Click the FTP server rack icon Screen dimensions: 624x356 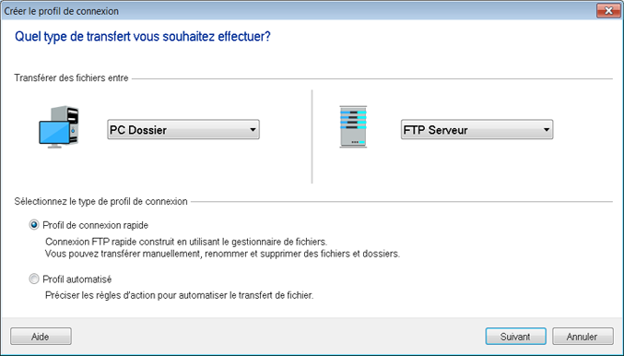coord(353,126)
